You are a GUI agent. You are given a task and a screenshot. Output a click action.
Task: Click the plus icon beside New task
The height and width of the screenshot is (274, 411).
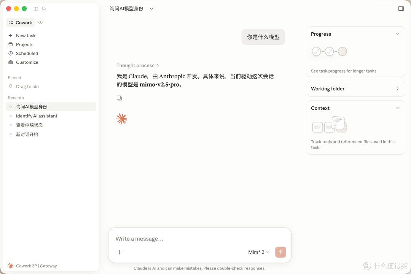11,35
